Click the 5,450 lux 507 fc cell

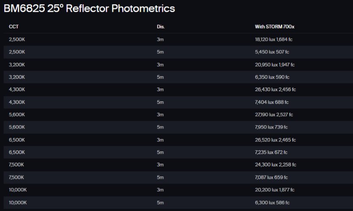coord(272,52)
